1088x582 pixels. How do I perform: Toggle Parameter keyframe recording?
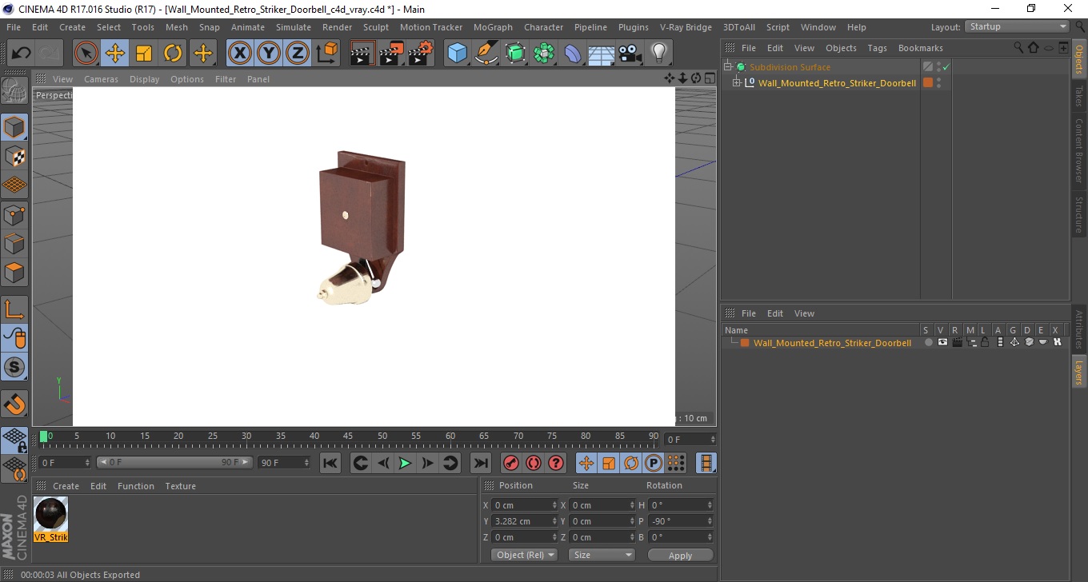654,463
